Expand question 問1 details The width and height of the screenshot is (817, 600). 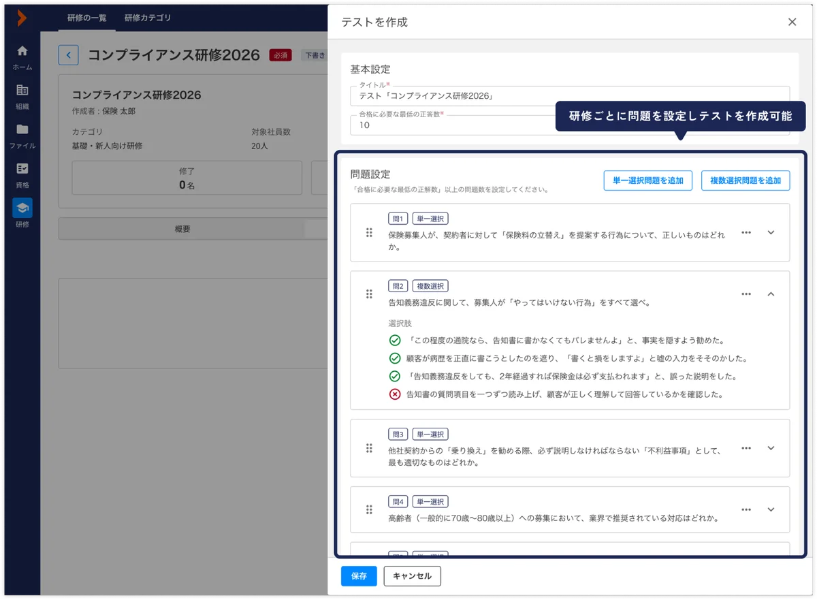click(771, 232)
